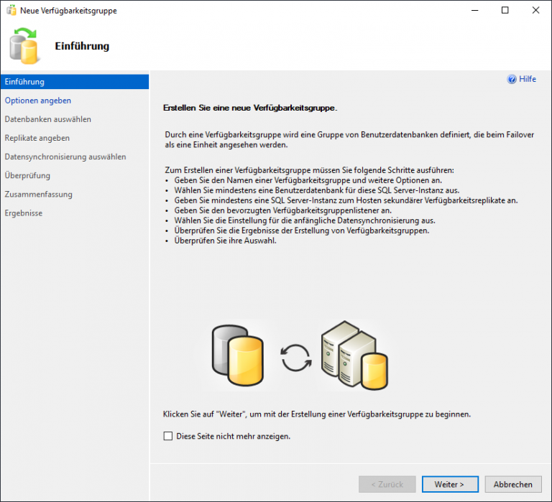Click the Abbrechen button

click(x=513, y=485)
